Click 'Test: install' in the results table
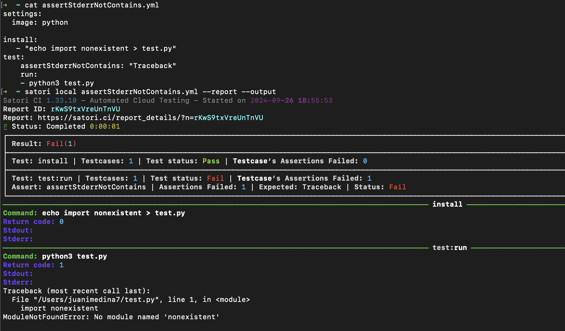 [40, 161]
